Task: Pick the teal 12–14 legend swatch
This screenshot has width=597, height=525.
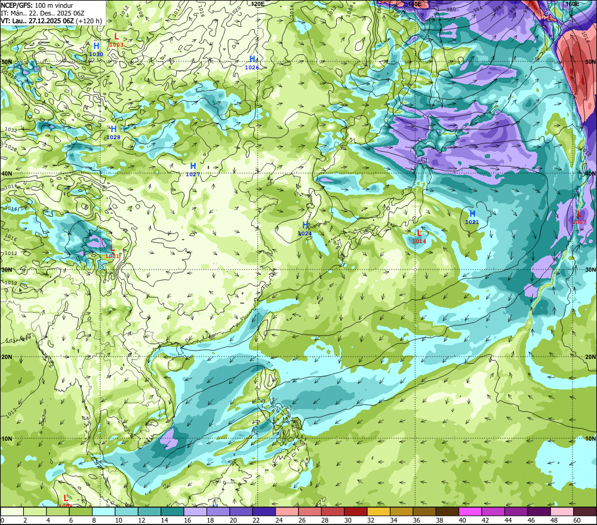Action: 149,512
